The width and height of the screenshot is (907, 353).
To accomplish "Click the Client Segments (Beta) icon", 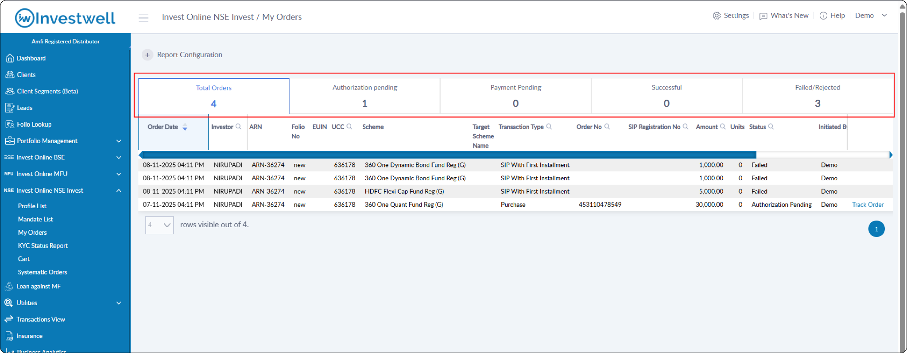I will click(x=10, y=91).
